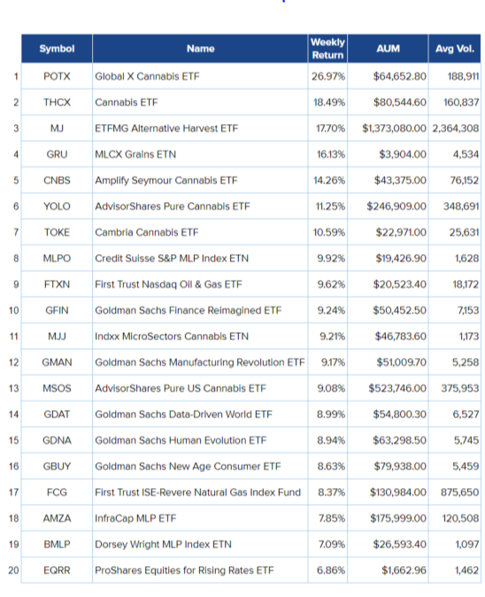Select the FCG symbol cell
Image resolution: width=485 pixels, height=597 pixels.
click(57, 492)
